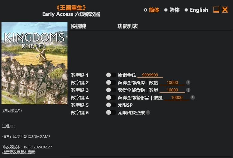
Task: Click the 无限SP label text
Action: pyautogui.click(x=125, y=105)
